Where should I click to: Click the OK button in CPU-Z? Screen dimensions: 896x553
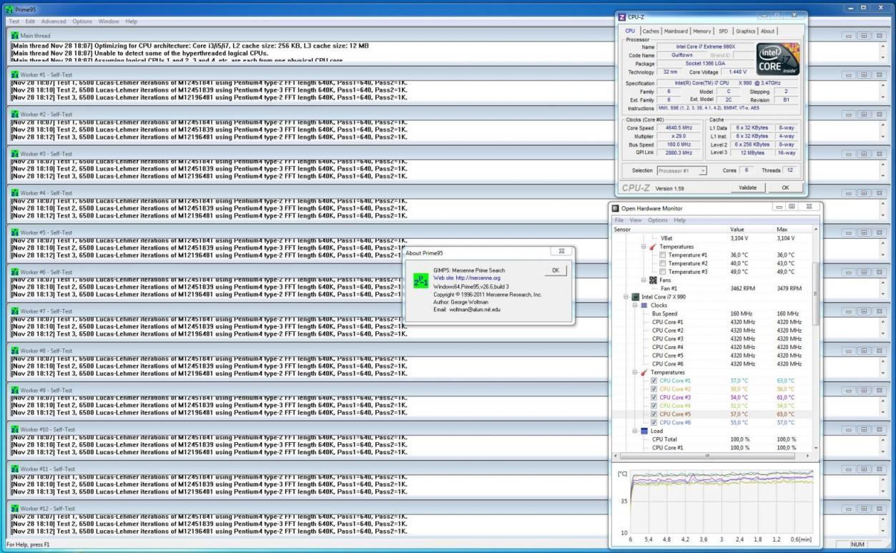click(x=785, y=187)
